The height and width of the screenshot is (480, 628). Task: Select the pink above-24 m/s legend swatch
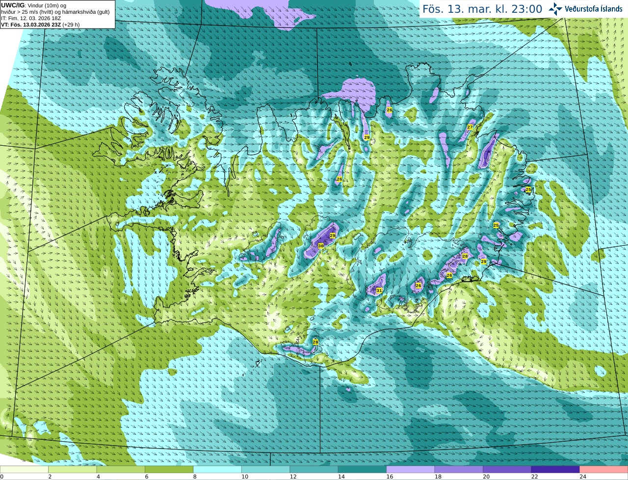[x=603, y=469]
